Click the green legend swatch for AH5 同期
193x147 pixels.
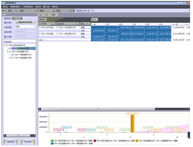52,141
